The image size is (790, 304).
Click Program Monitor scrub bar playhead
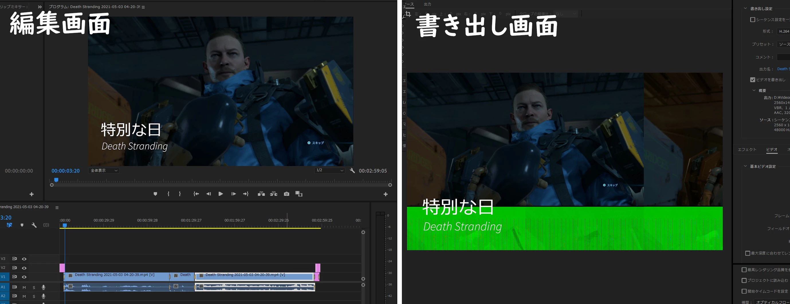click(56, 180)
